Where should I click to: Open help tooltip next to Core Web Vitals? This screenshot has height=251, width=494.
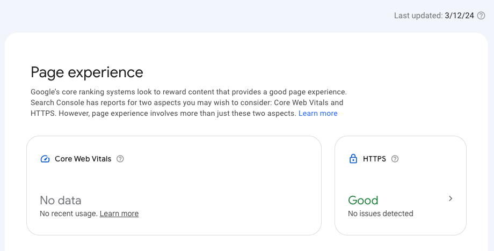click(x=120, y=159)
